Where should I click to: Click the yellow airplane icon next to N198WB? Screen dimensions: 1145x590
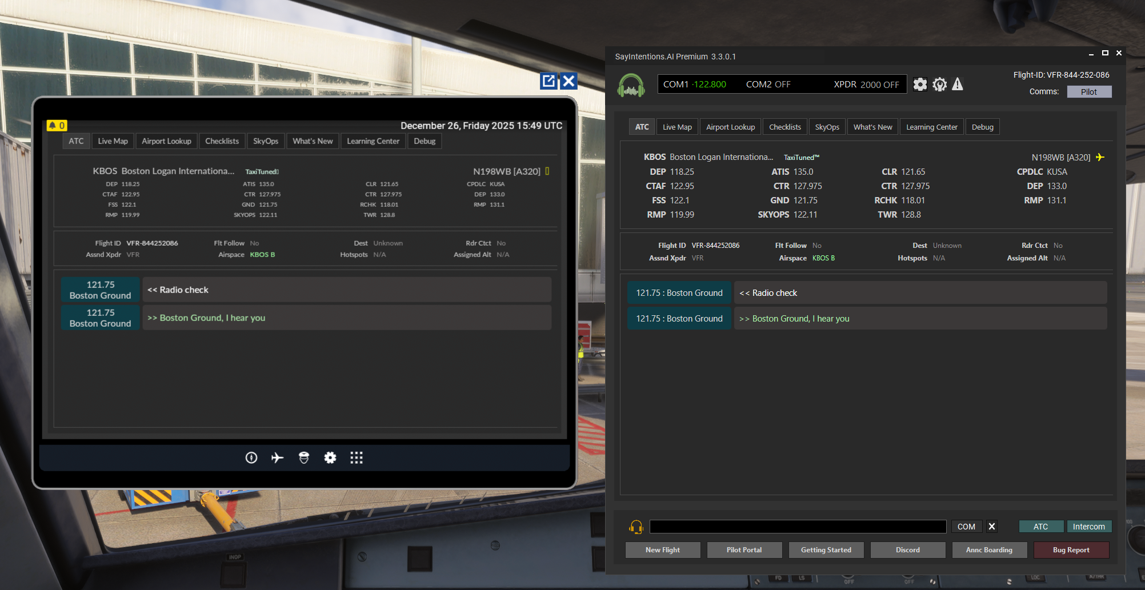[x=1100, y=157]
